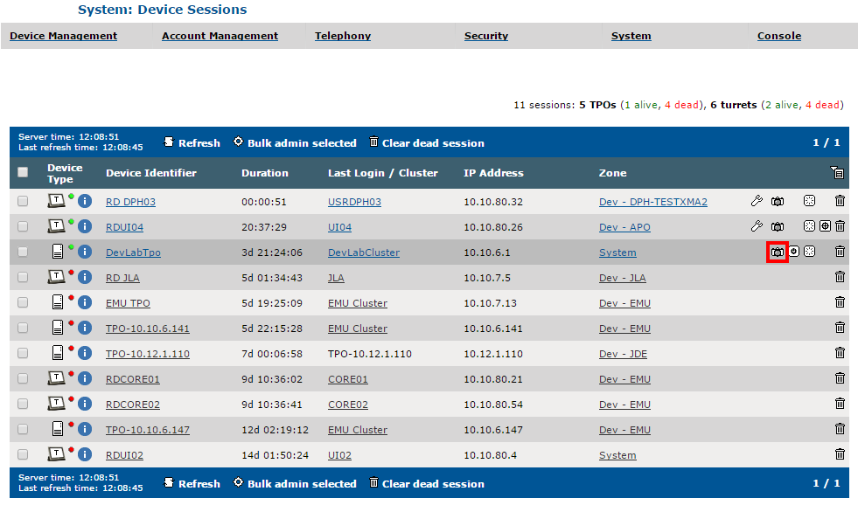Show info for TPO-10.10.6.147

(85, 429)
